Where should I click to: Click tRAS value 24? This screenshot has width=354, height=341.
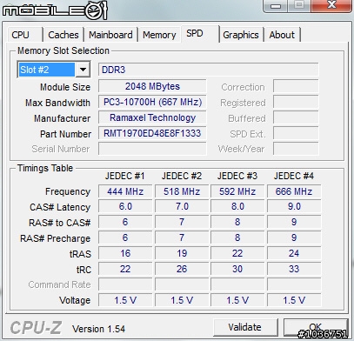point(294,253)
